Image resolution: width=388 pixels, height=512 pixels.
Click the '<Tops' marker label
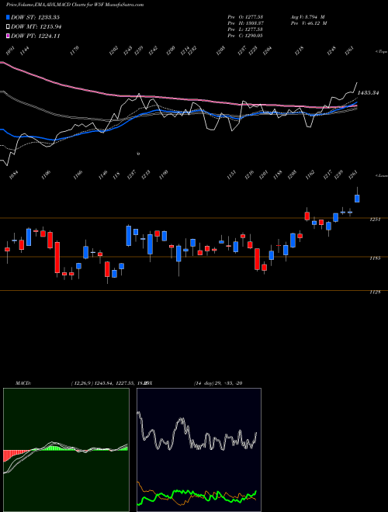[x=381, y=52]
